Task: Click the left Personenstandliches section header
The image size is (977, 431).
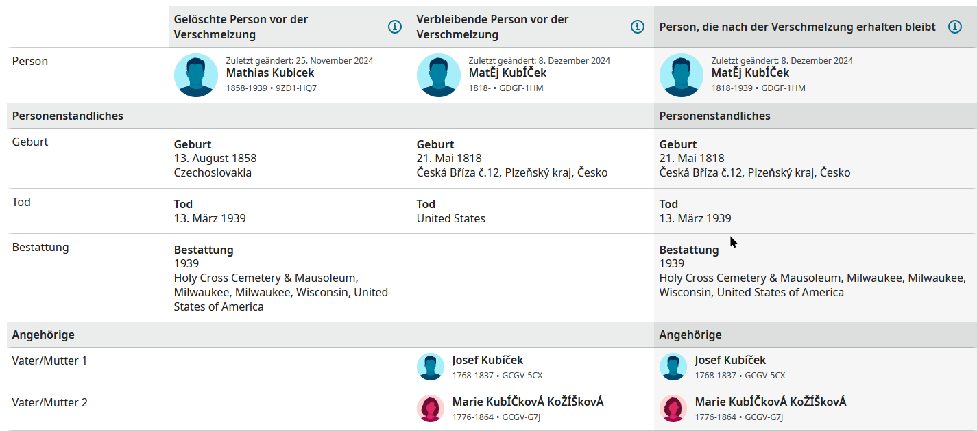Action: (68, 116)
